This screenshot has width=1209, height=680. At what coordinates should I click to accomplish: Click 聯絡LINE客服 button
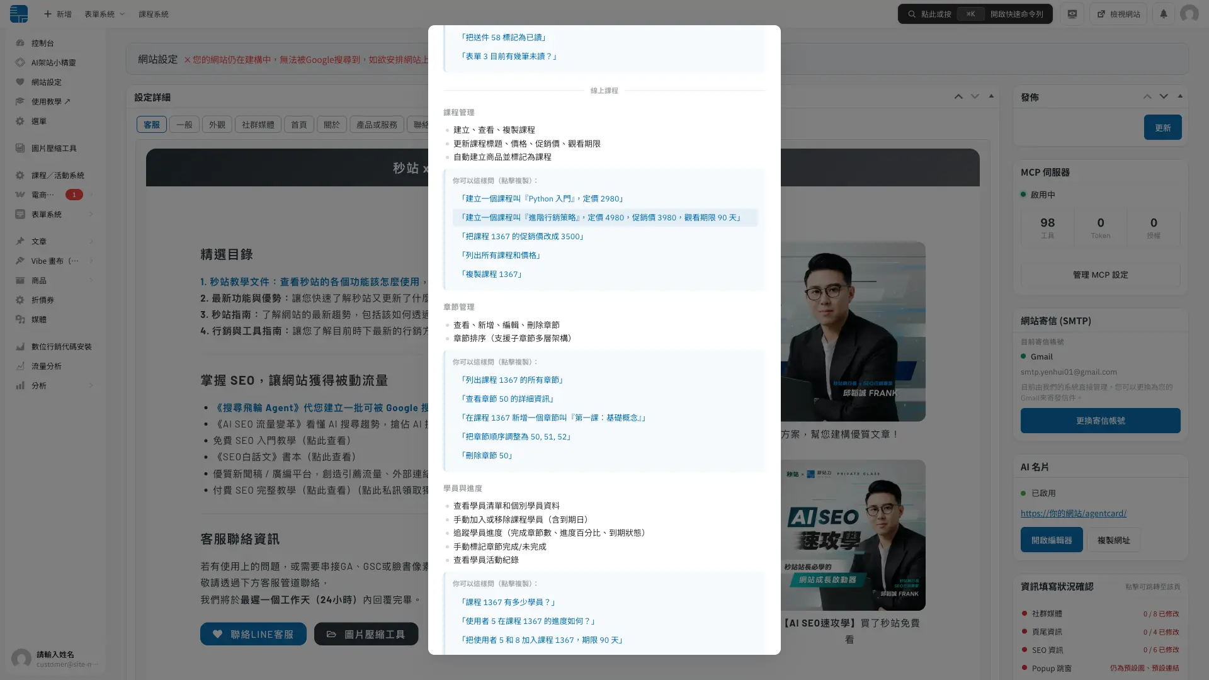click(x=253, y=634)
